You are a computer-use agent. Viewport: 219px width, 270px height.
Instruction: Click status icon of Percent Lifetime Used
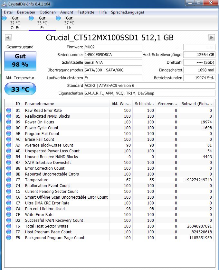(9, 209)
